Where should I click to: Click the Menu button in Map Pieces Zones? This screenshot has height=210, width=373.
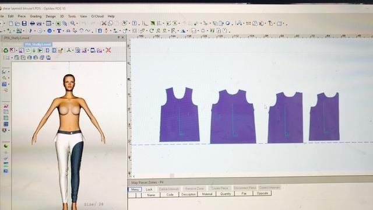click(x=135, y=189)
